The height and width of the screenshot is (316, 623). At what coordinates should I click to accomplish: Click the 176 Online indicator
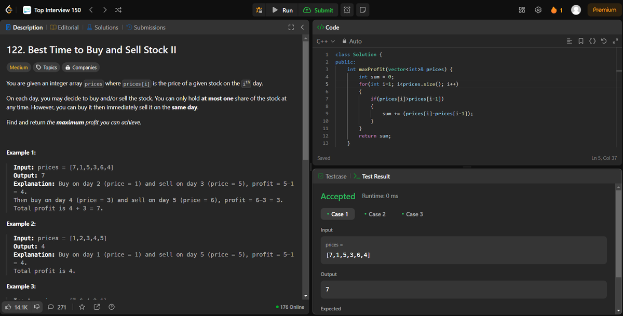pos(291,307)
